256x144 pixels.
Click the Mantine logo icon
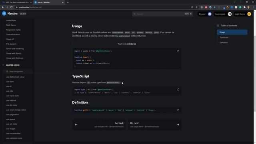[4, 14]
